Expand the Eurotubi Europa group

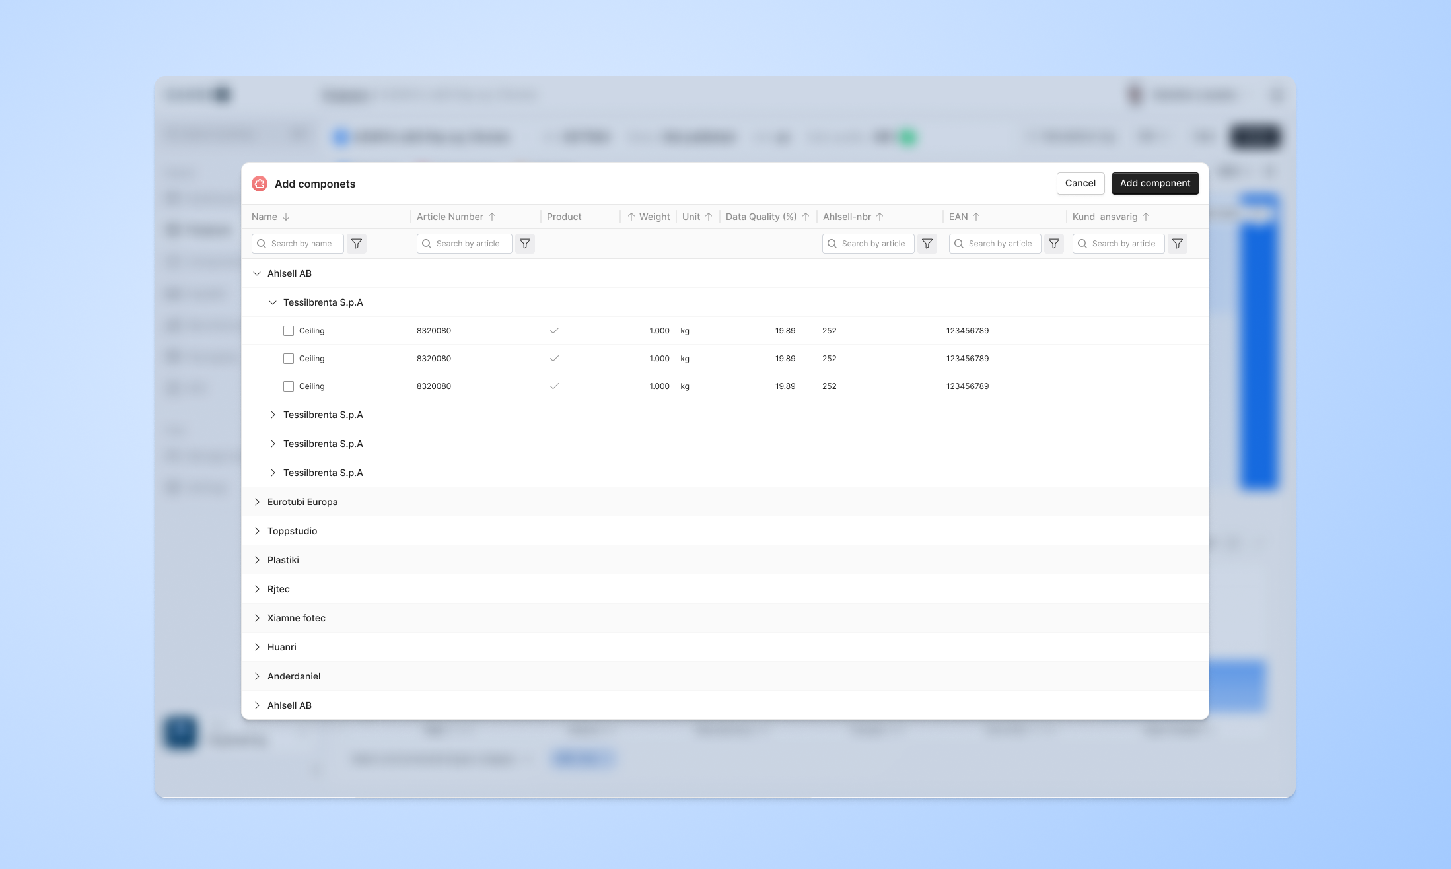257,502
